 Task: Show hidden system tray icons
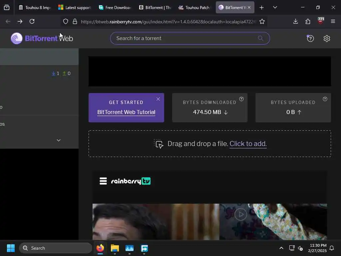click(281, 248)
